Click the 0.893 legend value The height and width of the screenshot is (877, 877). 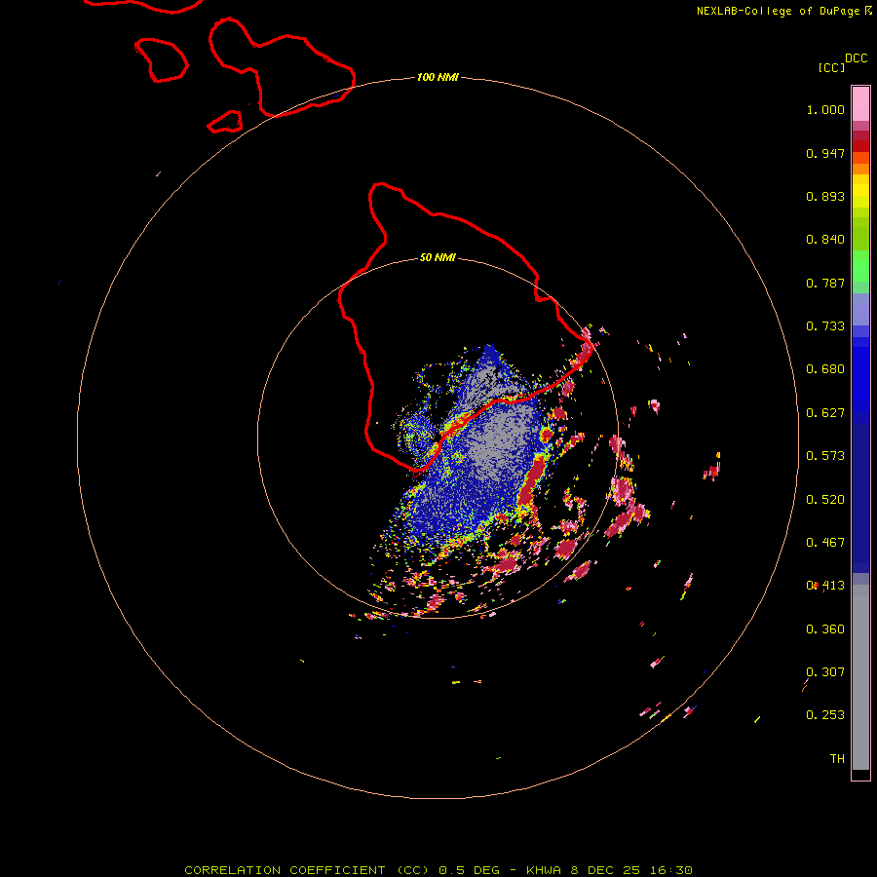point(825,196)
